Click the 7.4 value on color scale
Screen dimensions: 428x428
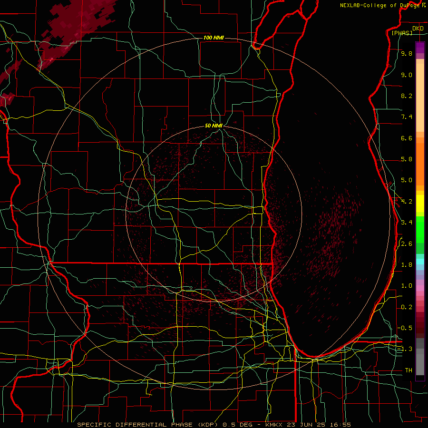(x=407, y=117)
